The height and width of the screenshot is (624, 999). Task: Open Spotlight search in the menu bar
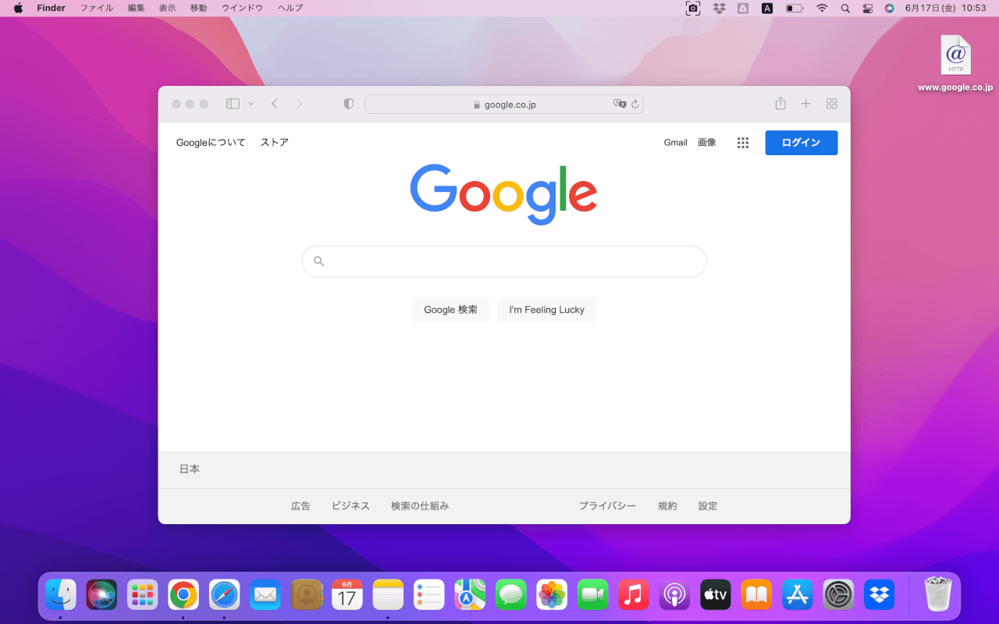[845, 8]
